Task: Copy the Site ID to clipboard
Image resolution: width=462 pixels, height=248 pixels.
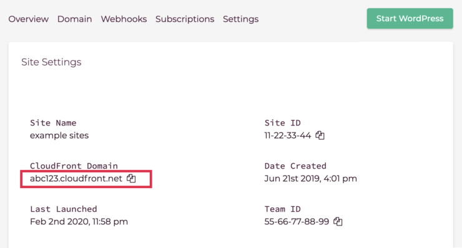Action: click(320, 136)
